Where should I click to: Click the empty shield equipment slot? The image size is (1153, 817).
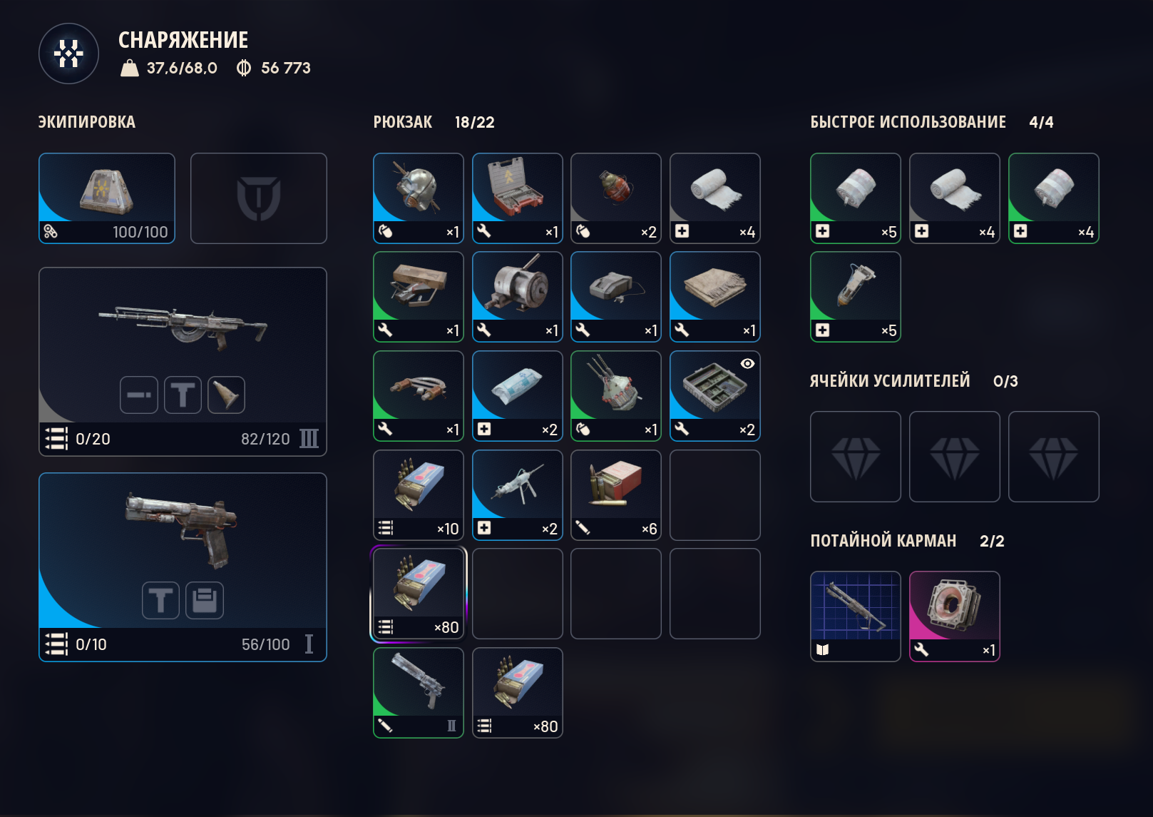coord(259,198)
